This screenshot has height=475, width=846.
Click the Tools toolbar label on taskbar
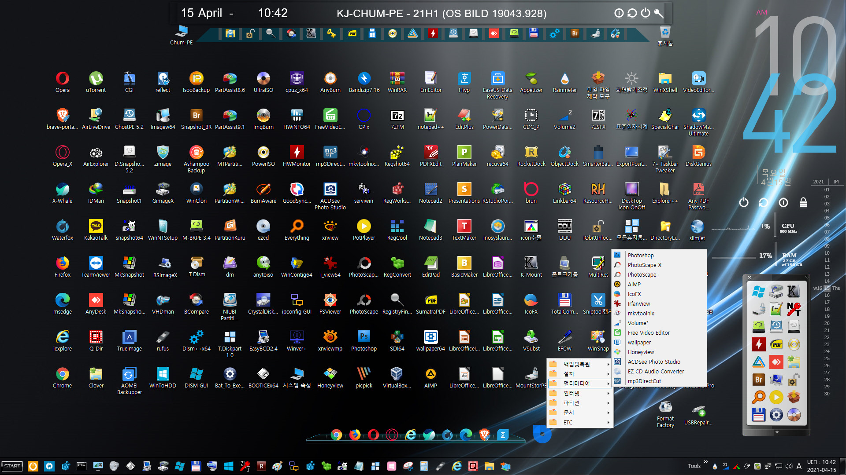pyautogui.click(x=694, y=466)
